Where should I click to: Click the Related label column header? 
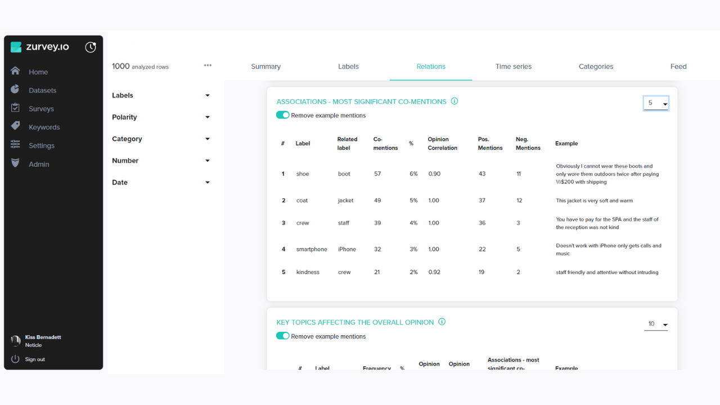[347, 143]
